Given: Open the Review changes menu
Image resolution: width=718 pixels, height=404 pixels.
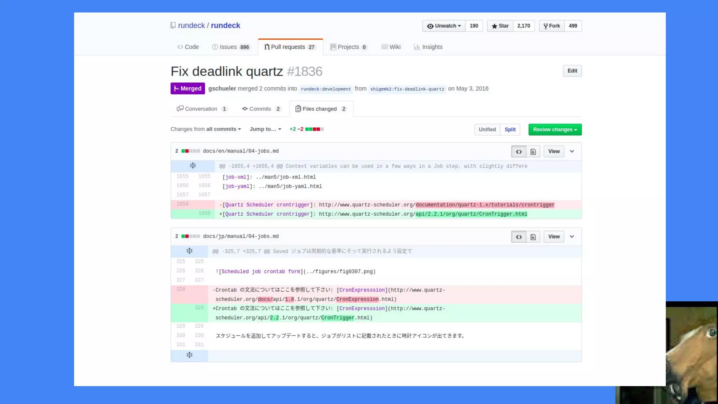Looking at the screenshot, I should (555, 130).
